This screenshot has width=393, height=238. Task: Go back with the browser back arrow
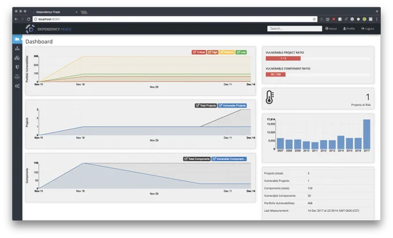tap(16, 19)
